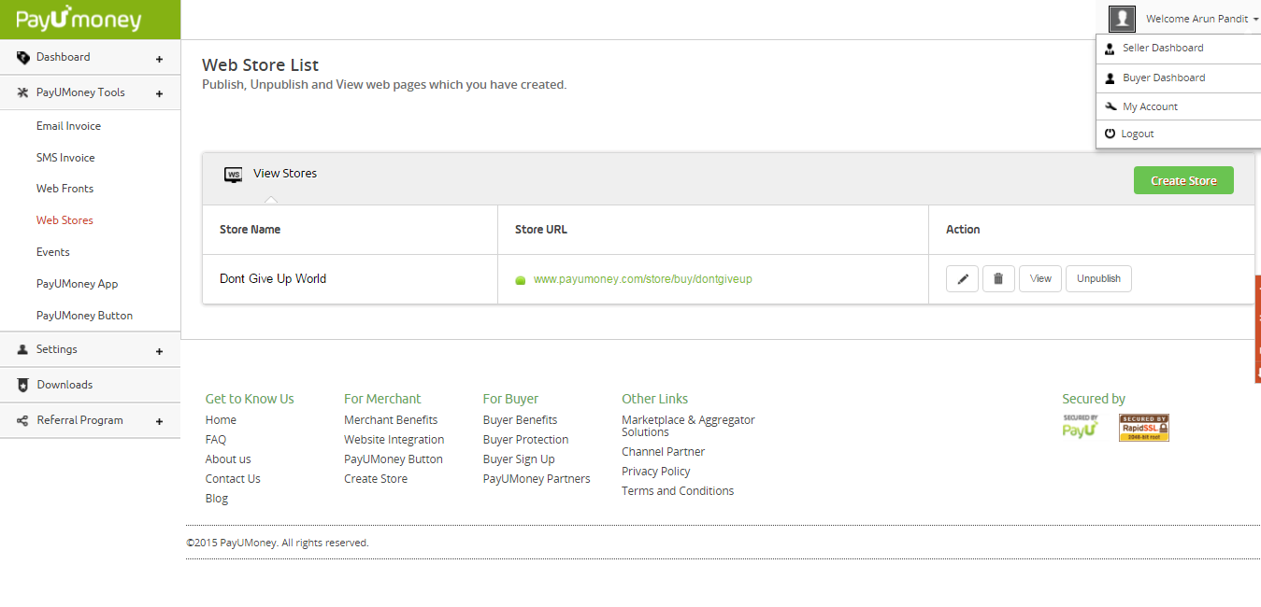
Task: Click View button for the store
Action: (x=1040, y=279)
